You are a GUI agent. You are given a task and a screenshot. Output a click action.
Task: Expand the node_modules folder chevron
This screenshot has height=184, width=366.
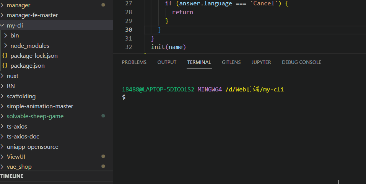[6, 46]
